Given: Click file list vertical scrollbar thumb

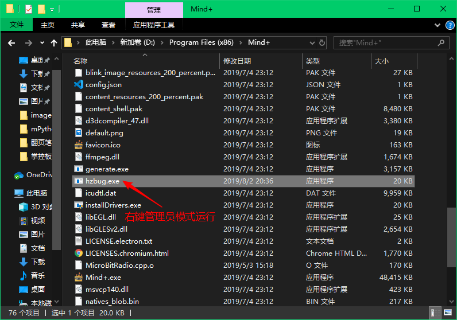Looking at the screenshot, I should 451,237.
